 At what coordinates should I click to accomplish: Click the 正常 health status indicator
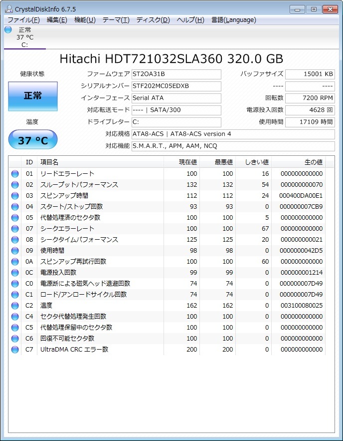32,95
